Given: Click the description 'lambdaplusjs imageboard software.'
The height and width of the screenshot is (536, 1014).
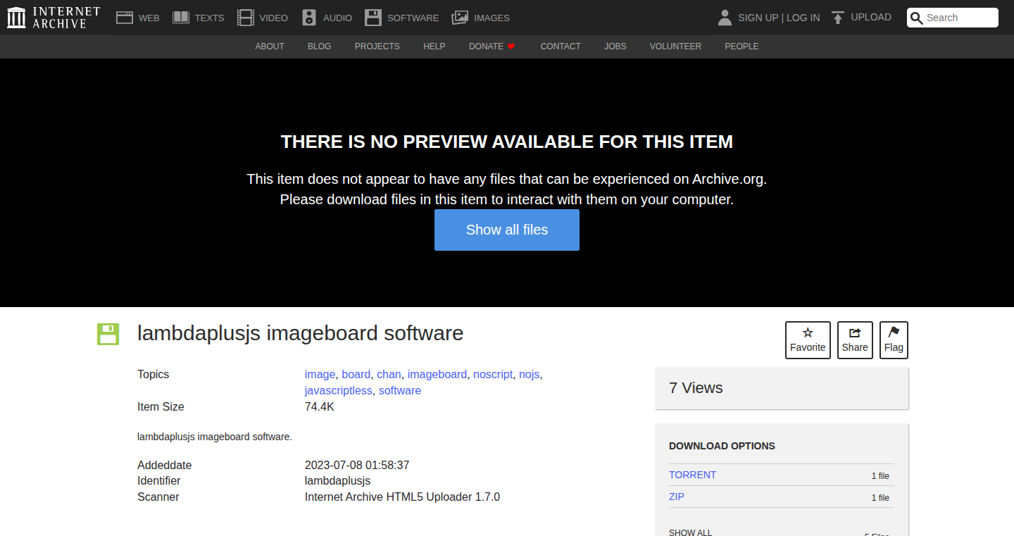Looking at the screenshot, I should point(215,437).
